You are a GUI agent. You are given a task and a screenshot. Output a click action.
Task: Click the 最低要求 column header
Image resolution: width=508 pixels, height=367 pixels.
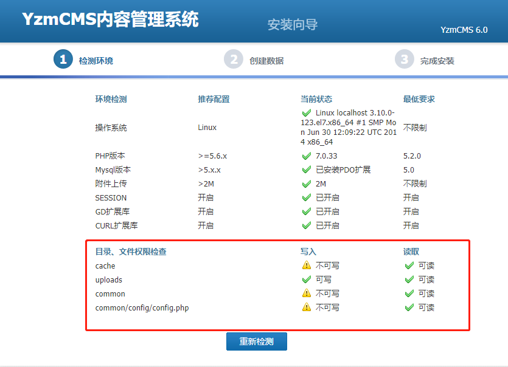419,99
